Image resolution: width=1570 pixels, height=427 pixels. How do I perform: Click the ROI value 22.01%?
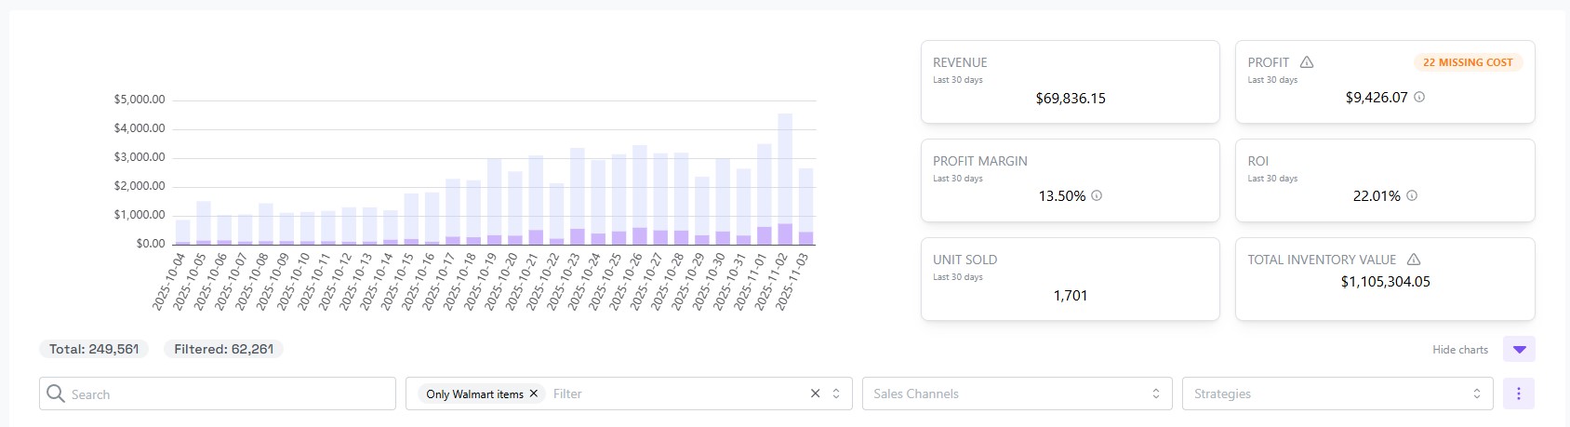click(1377, 195)
